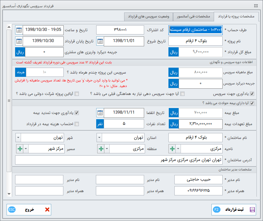The width and height of the screenshot is (263, 221).
Task: Click the طرف حساب input field
Action: click(195, 30)
